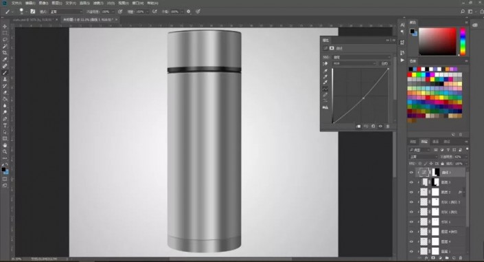Screen dimensions: 484x262
Task: Click the Auto button in curves panel
Action: [x=384, y=63]
